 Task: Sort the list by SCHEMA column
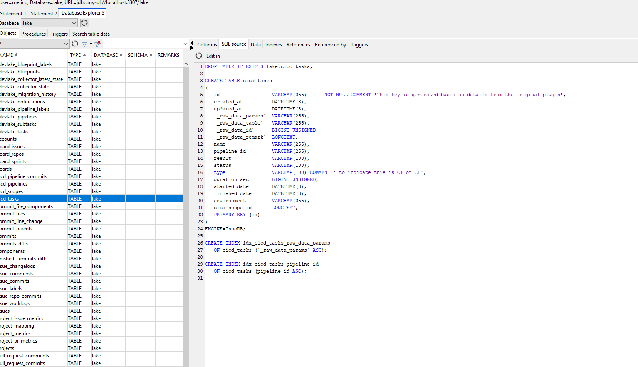click(140, 55)
